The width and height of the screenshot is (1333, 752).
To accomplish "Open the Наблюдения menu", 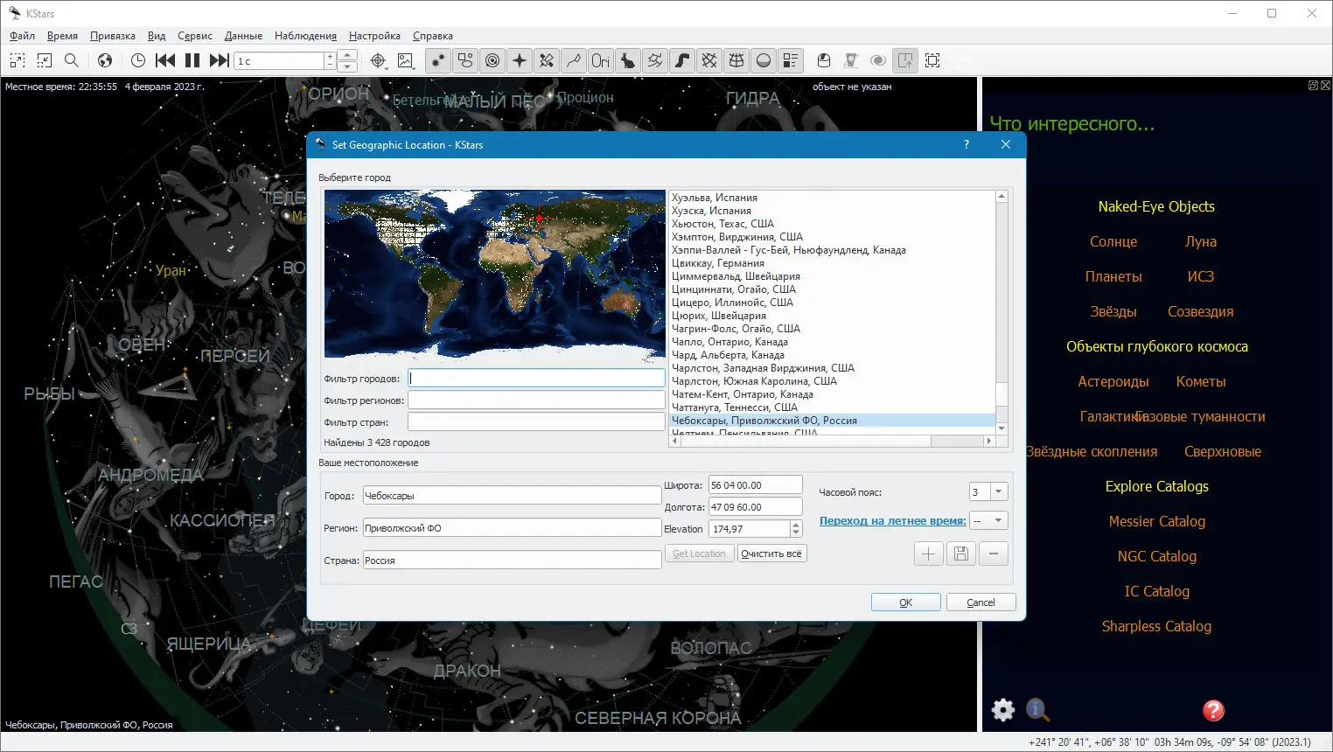I will (x=305, y=36).
